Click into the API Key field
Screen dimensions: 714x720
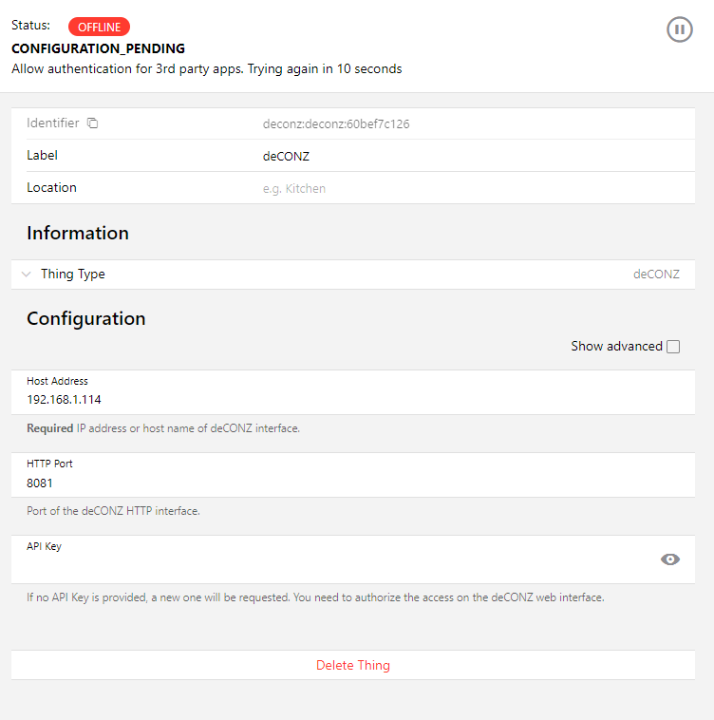tap(332, 564)
